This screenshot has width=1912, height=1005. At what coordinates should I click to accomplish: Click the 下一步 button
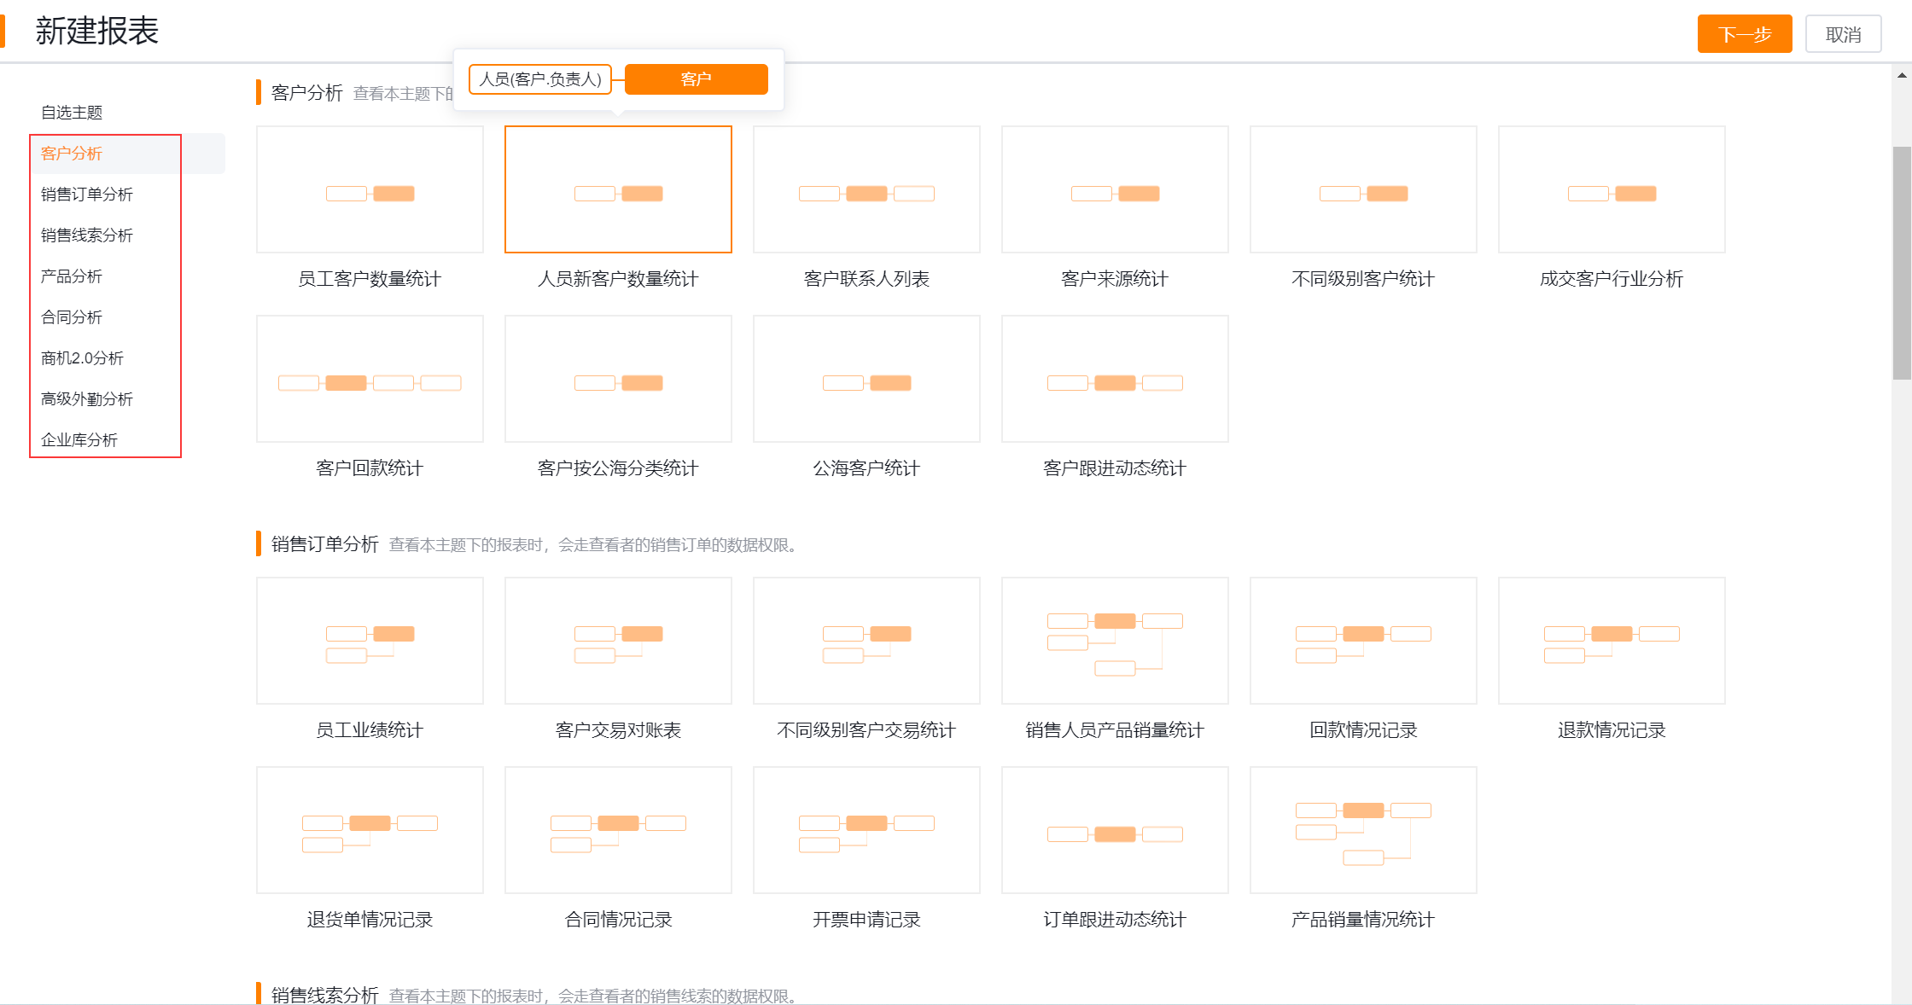tap(1744, 34)
